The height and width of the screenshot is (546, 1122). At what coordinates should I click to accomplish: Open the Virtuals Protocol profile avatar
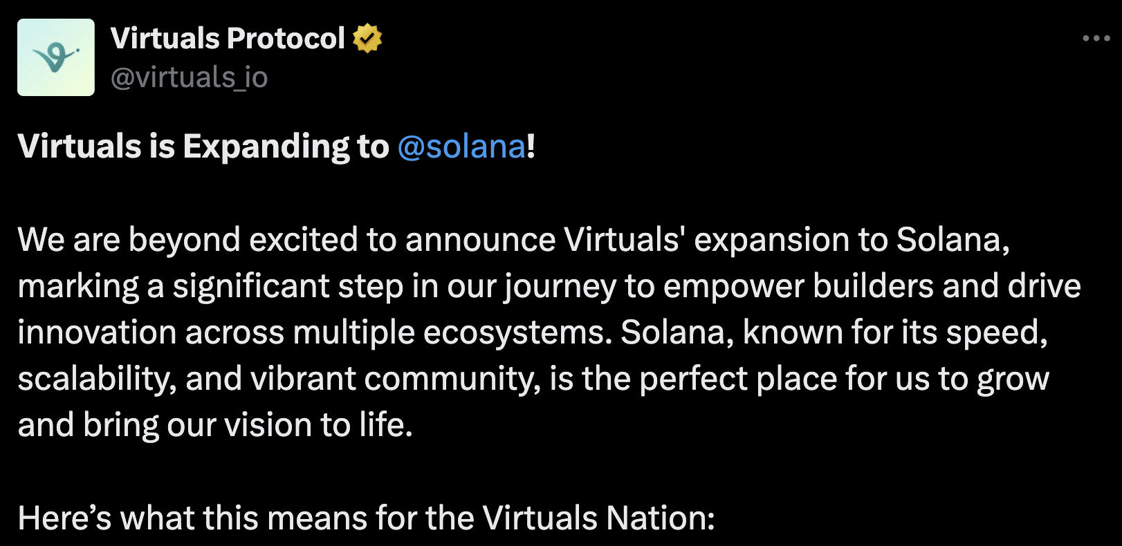tap(56, 57)
